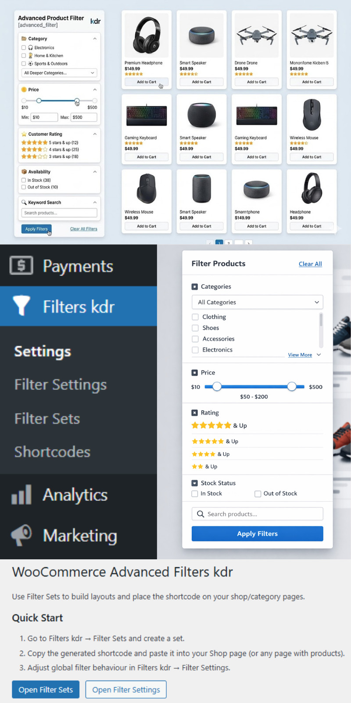Collapse the Price section in Advanced Product Filter
The width and height of the screenshot is (351, 703).
tap(95, 90)
